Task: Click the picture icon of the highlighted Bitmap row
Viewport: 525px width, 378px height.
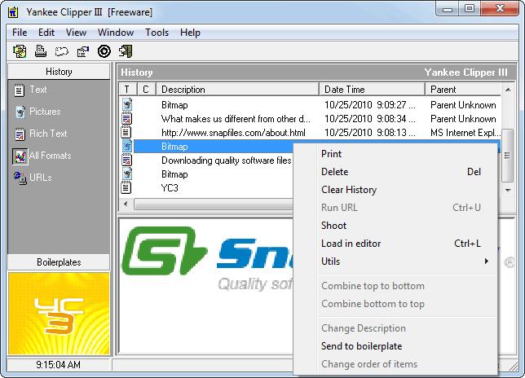Action: (126, 146)
